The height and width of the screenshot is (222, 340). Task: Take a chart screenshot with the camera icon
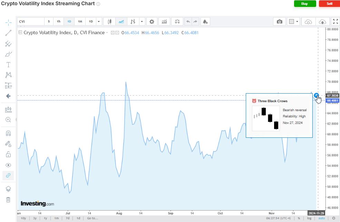pos(280,21)
